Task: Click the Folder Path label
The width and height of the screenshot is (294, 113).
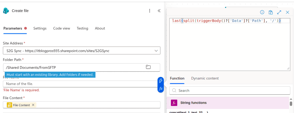Action: coord(12,60)
